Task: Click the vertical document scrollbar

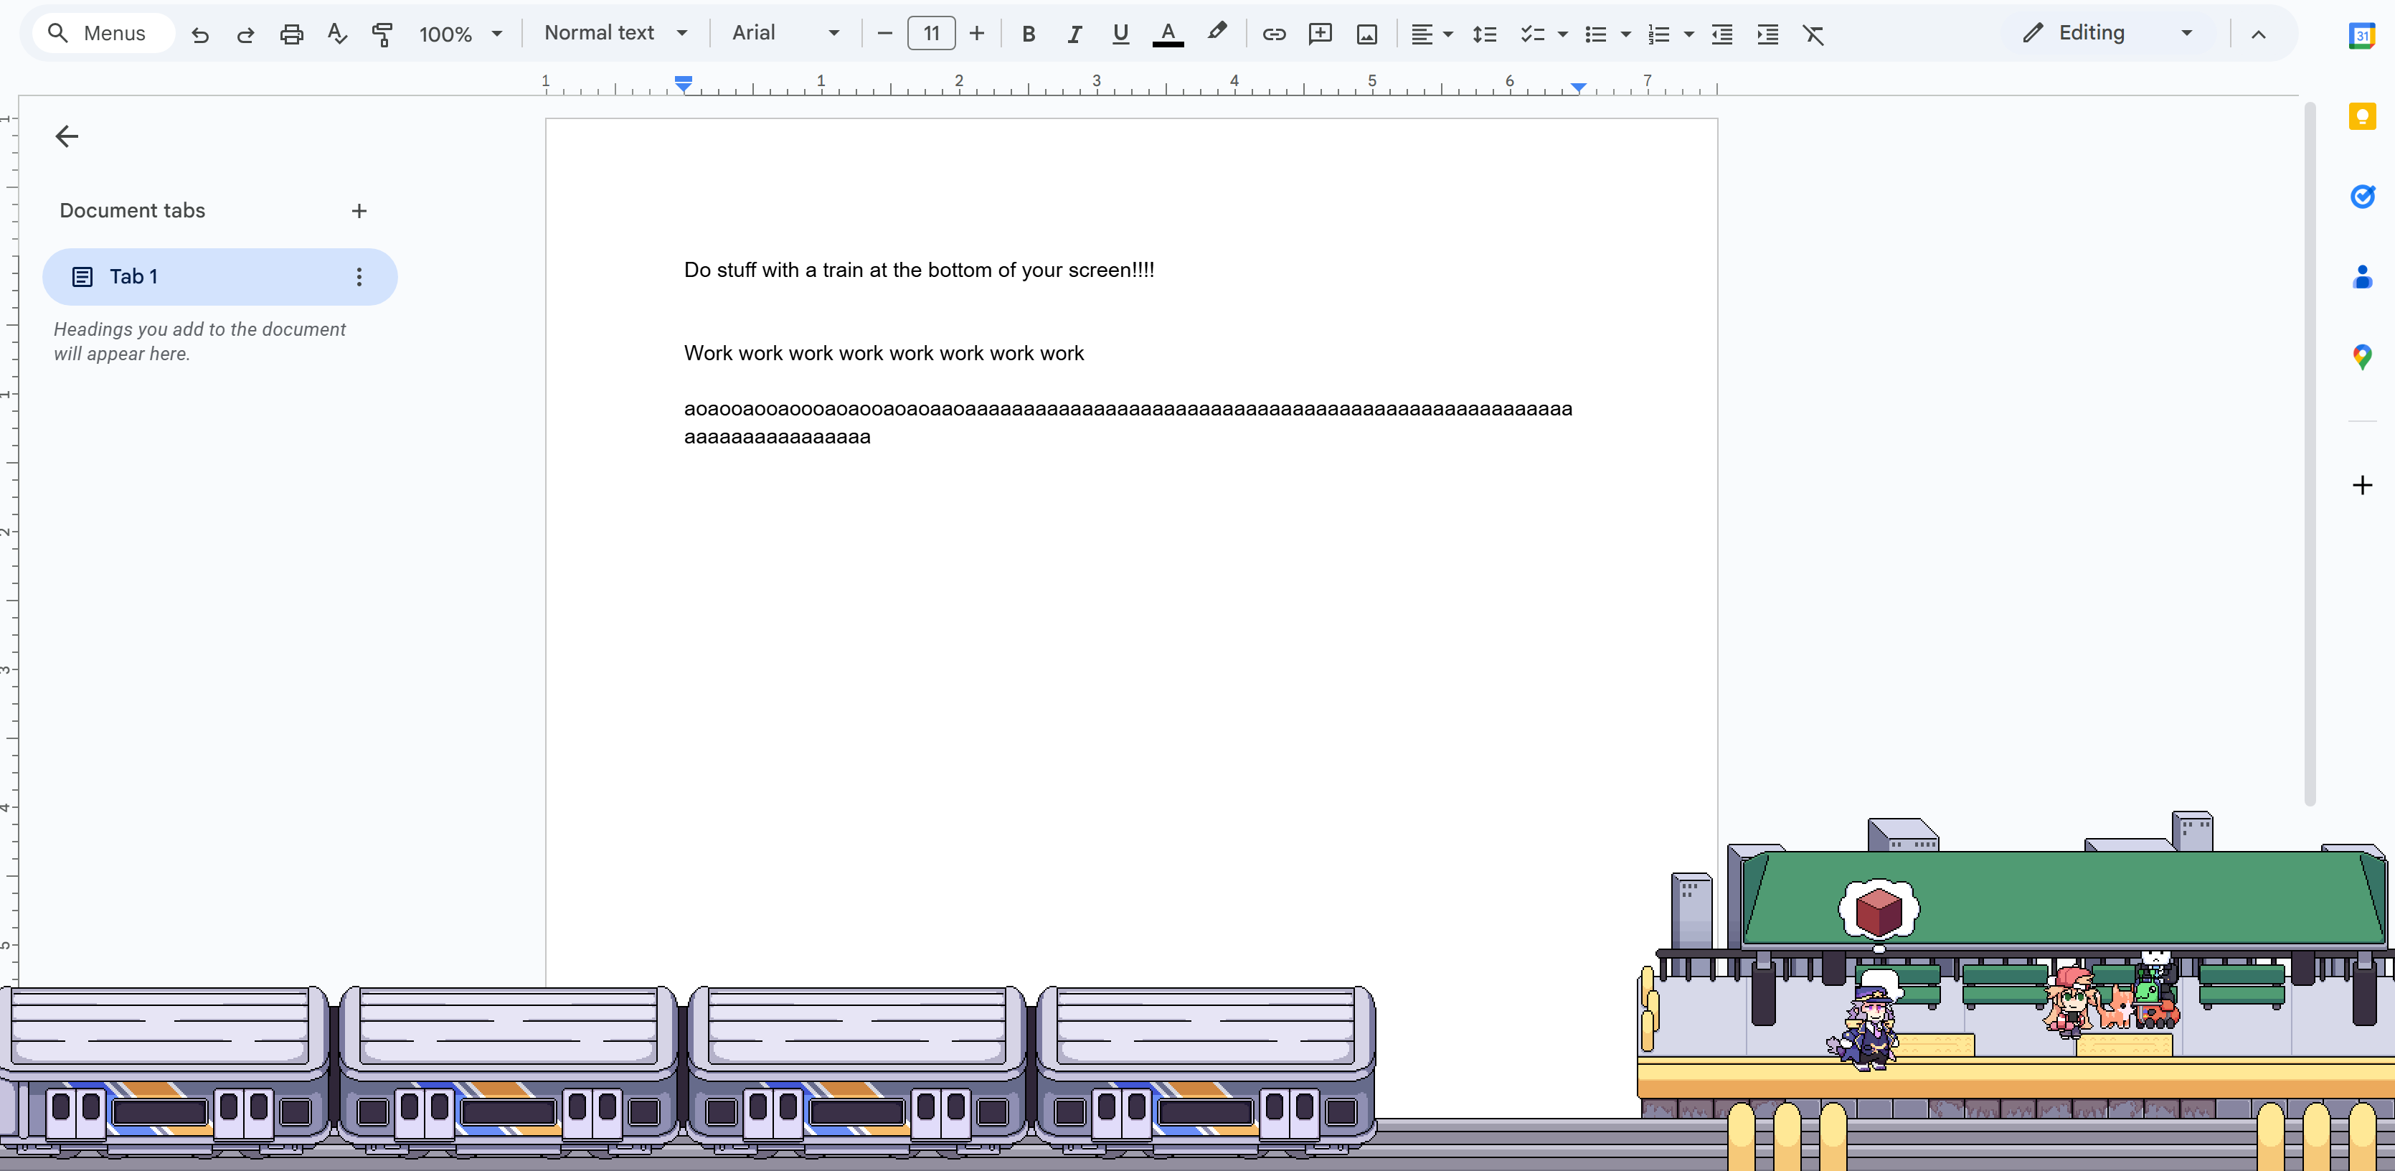Action: tap(2310, 454)
